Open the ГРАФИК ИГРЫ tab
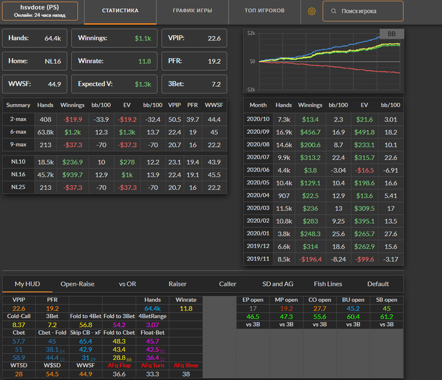The width and height of the screenshot is (442, 380). click(192, 11)
